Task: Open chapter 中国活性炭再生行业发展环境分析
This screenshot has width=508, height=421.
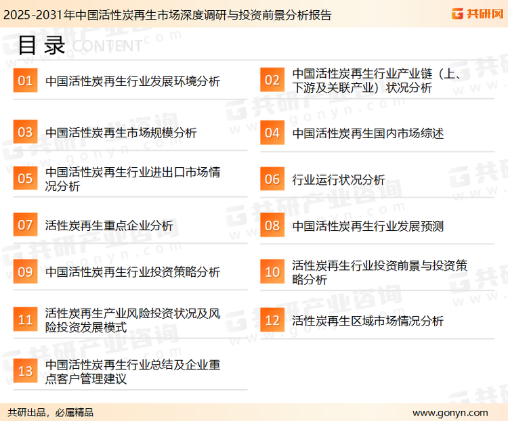Action: (x=132, y=81)
